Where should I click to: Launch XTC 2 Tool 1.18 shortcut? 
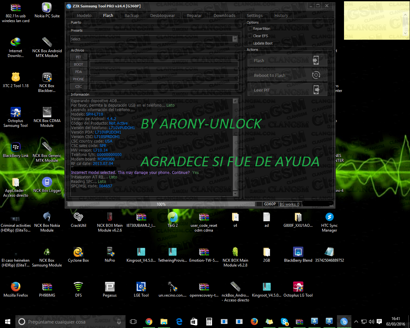[16, 80]
